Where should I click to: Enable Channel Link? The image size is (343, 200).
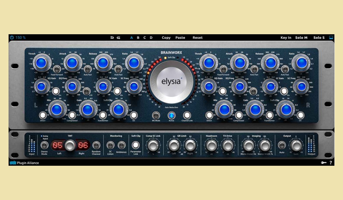coord(187,115)
